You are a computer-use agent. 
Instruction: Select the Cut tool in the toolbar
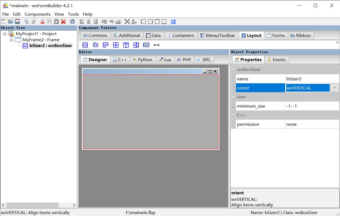43,21
